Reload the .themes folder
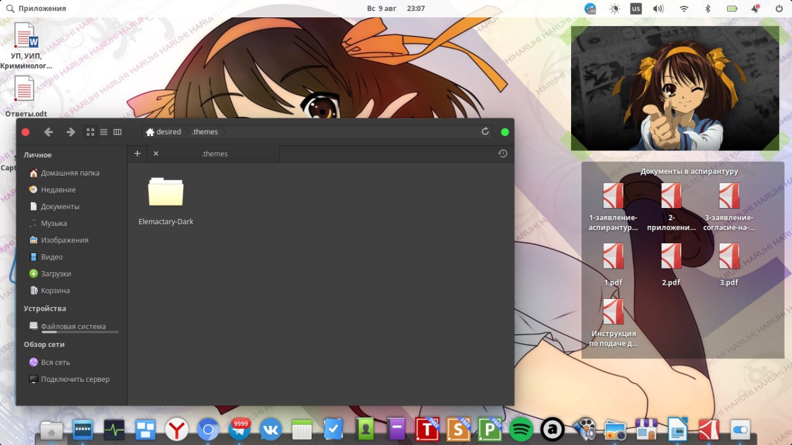The image size is (792, 445). pyautogui.click(x=485, y=132)
